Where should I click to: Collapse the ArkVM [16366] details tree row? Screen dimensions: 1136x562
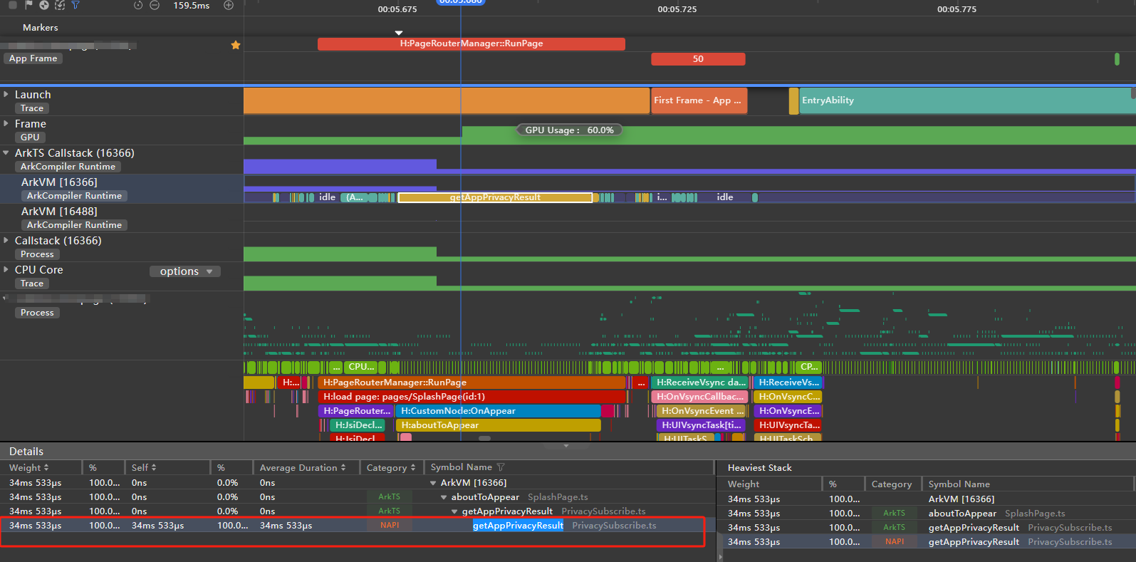(x=433, y=483)
